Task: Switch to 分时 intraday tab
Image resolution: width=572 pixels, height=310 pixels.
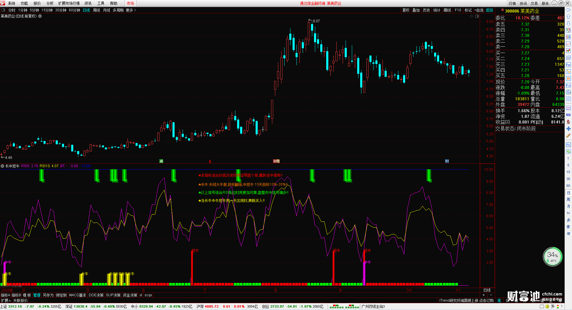Action: click(x=12, y=10)
